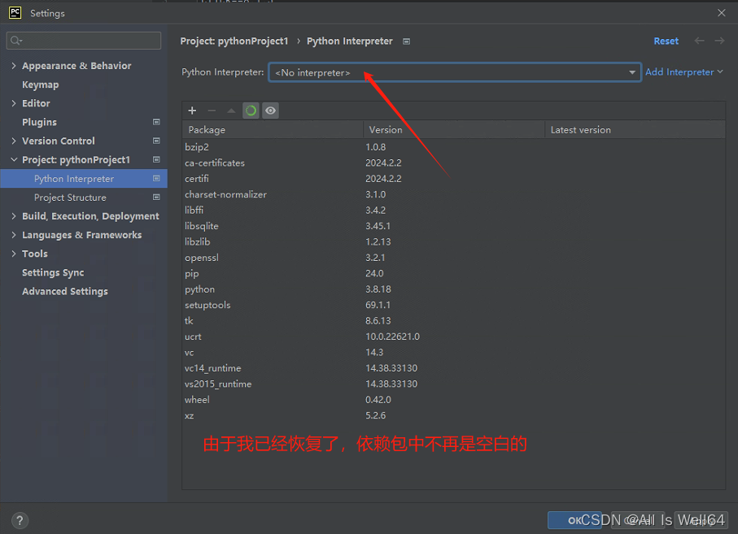
Task: Select the openssl package row
Action: (x=454, y=258)
